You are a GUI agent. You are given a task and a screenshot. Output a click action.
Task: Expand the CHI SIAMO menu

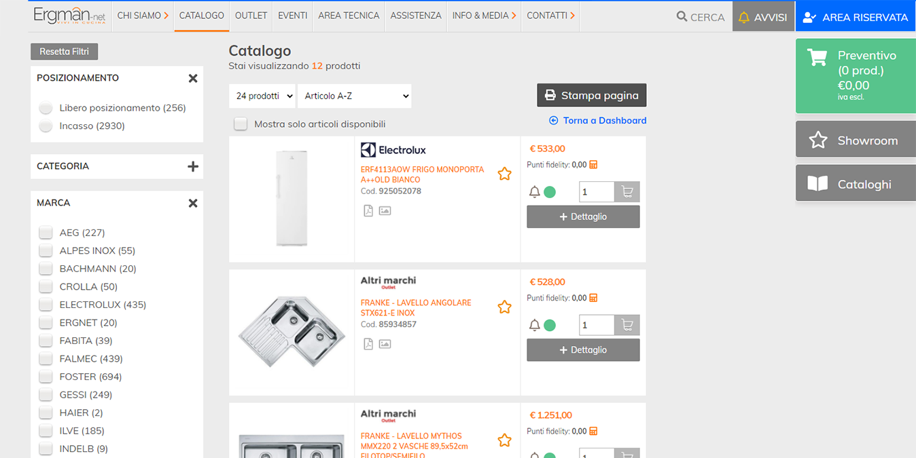[143, 16]
